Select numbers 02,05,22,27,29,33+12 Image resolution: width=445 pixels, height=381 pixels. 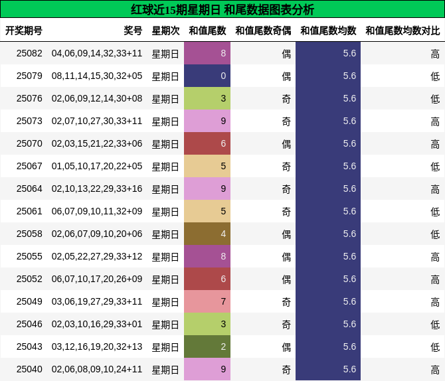point(97,256)
